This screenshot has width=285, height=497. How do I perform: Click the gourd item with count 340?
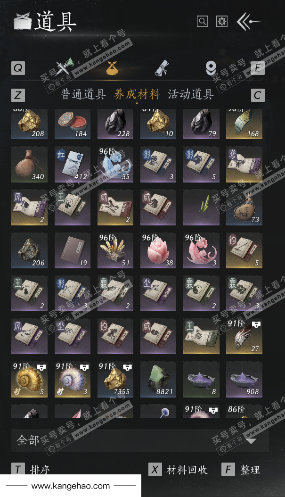pyautogui.click(x=30, y=164)
